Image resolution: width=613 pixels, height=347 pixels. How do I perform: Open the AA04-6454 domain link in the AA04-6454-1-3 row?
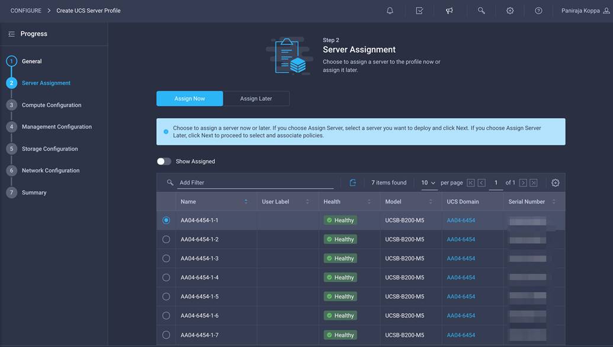point(461,259)
